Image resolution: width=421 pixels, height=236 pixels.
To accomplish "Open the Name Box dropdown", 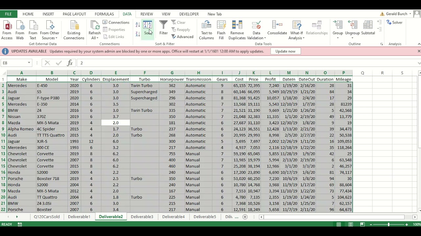I will (x=29, y=63).
